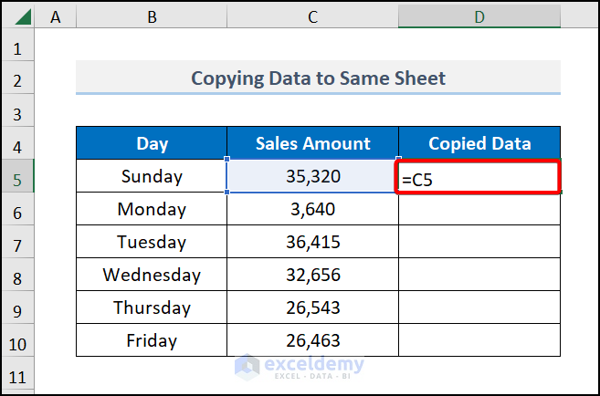Select column B header
Image resolution: width=600 pixels, height=396 pixels.
(x=151, y=16)
